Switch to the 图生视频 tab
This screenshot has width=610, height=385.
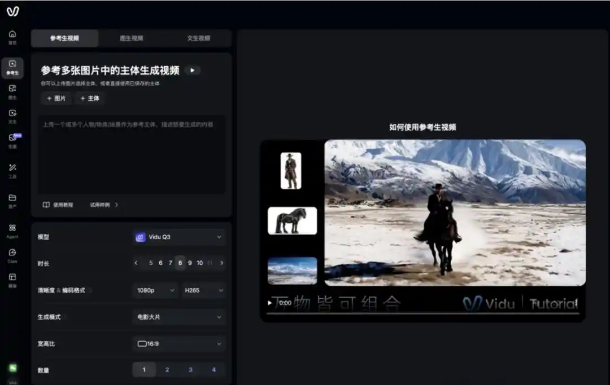[132, 38]
